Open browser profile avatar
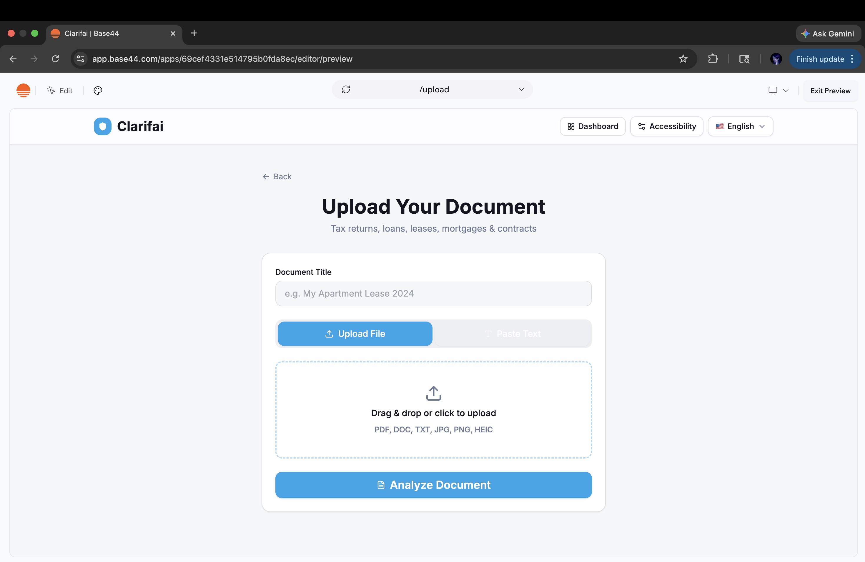Viewport: 865px width, 562px height. tap(776, 59)
